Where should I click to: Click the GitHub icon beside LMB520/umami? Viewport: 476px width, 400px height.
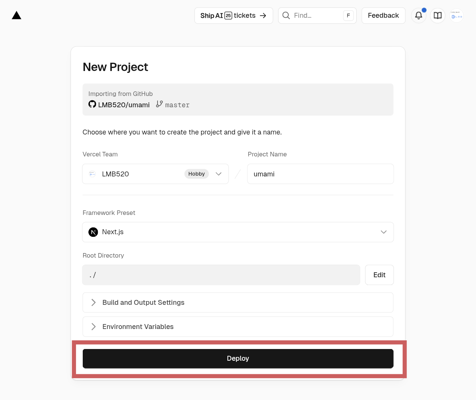(92, 104)
